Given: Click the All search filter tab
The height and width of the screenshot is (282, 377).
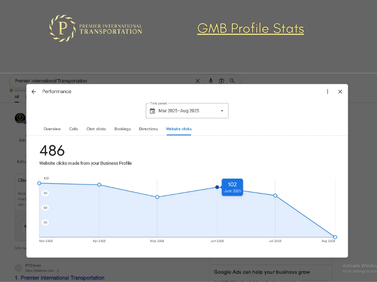Looking at the screenshot, I should pos(16,97).
